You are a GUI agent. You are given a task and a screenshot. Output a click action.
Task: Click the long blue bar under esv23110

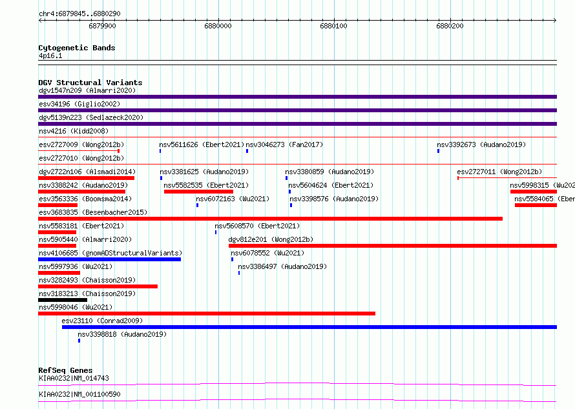pyautogui.click(x=309, y=327)
